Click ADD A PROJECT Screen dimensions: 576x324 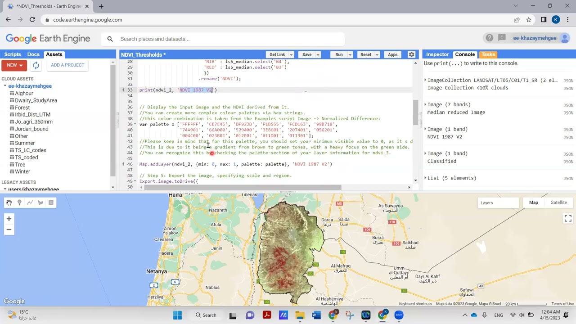[x=67, y=65]
